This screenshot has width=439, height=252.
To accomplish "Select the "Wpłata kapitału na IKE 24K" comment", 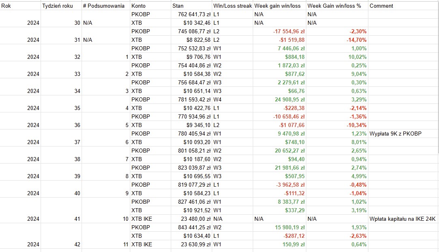I will [x=402, y=219].
